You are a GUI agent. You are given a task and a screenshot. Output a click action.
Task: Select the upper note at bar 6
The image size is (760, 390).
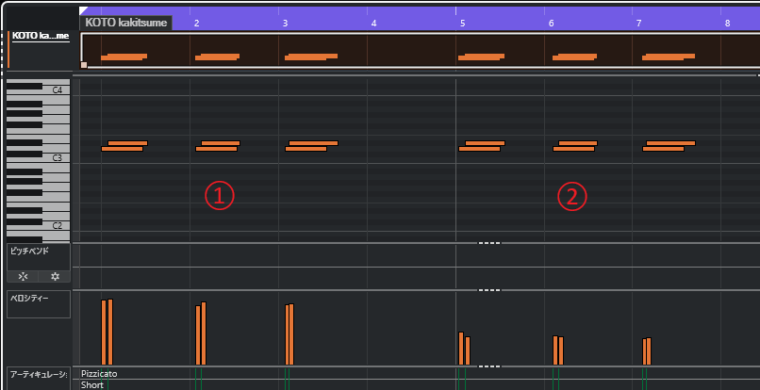tap(578, 143)
